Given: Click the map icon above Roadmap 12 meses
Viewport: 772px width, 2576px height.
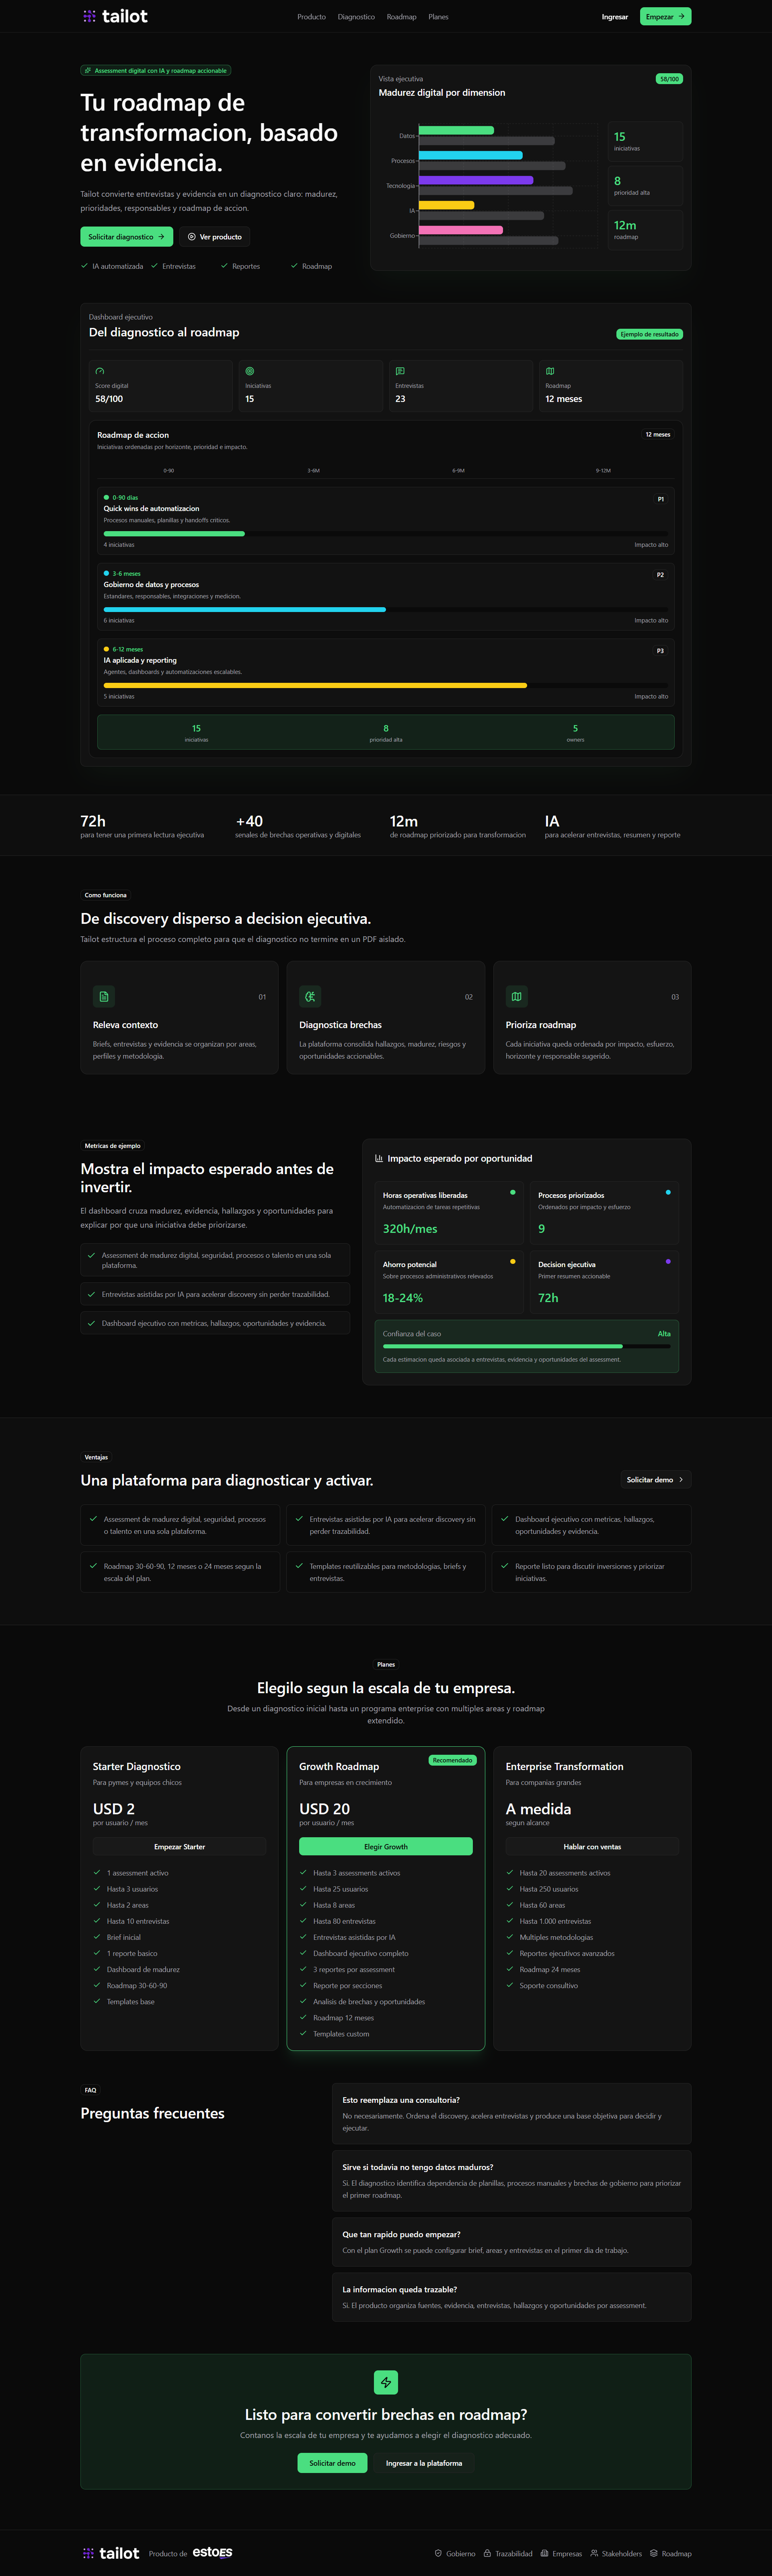Looking at the screenshot, I should coord(550,371).
